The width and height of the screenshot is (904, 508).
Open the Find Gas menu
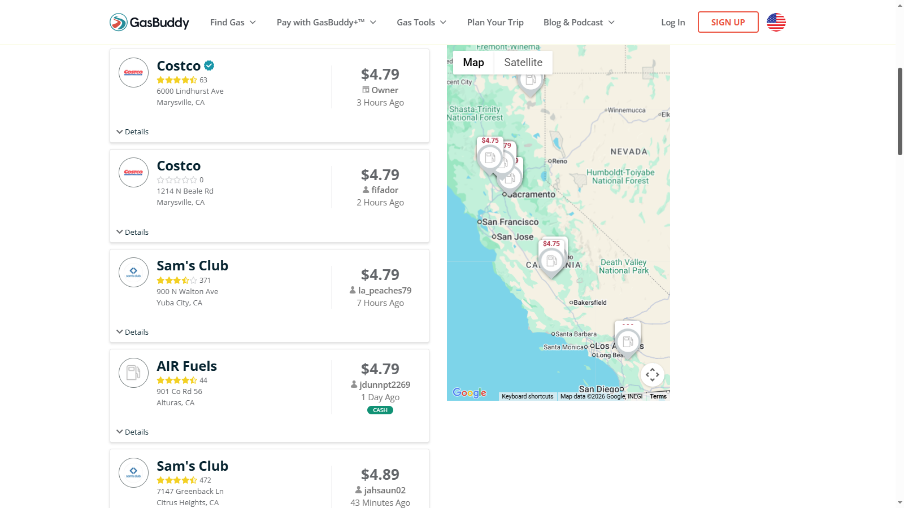233,23
